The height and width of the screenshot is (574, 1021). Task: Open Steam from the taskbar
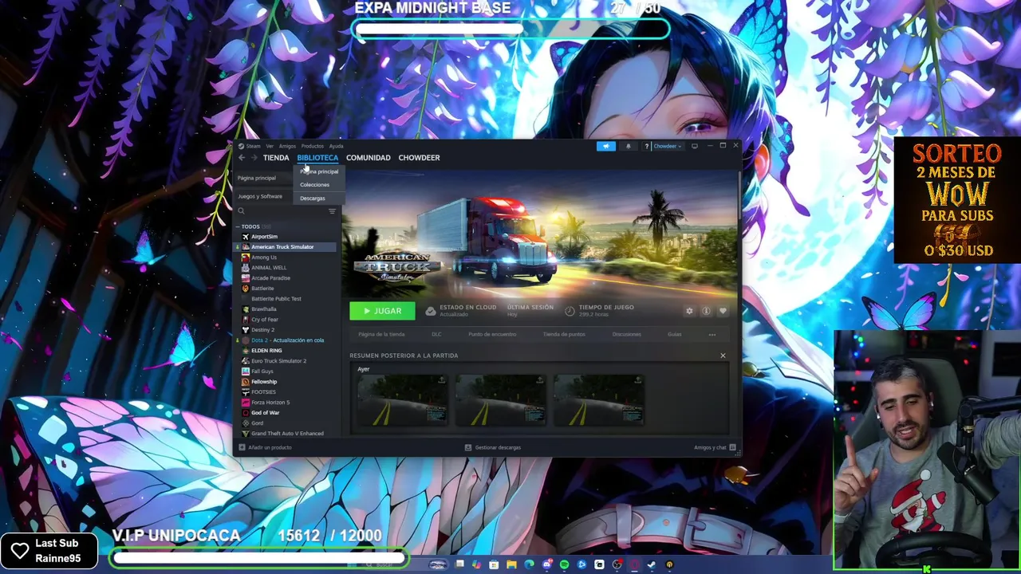click(652, 564)
